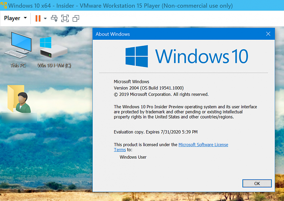This screenshot has height=201, width=284.
Task: Select the Win 10 I-VM (C) drive icon
Action: pos(54,52)
